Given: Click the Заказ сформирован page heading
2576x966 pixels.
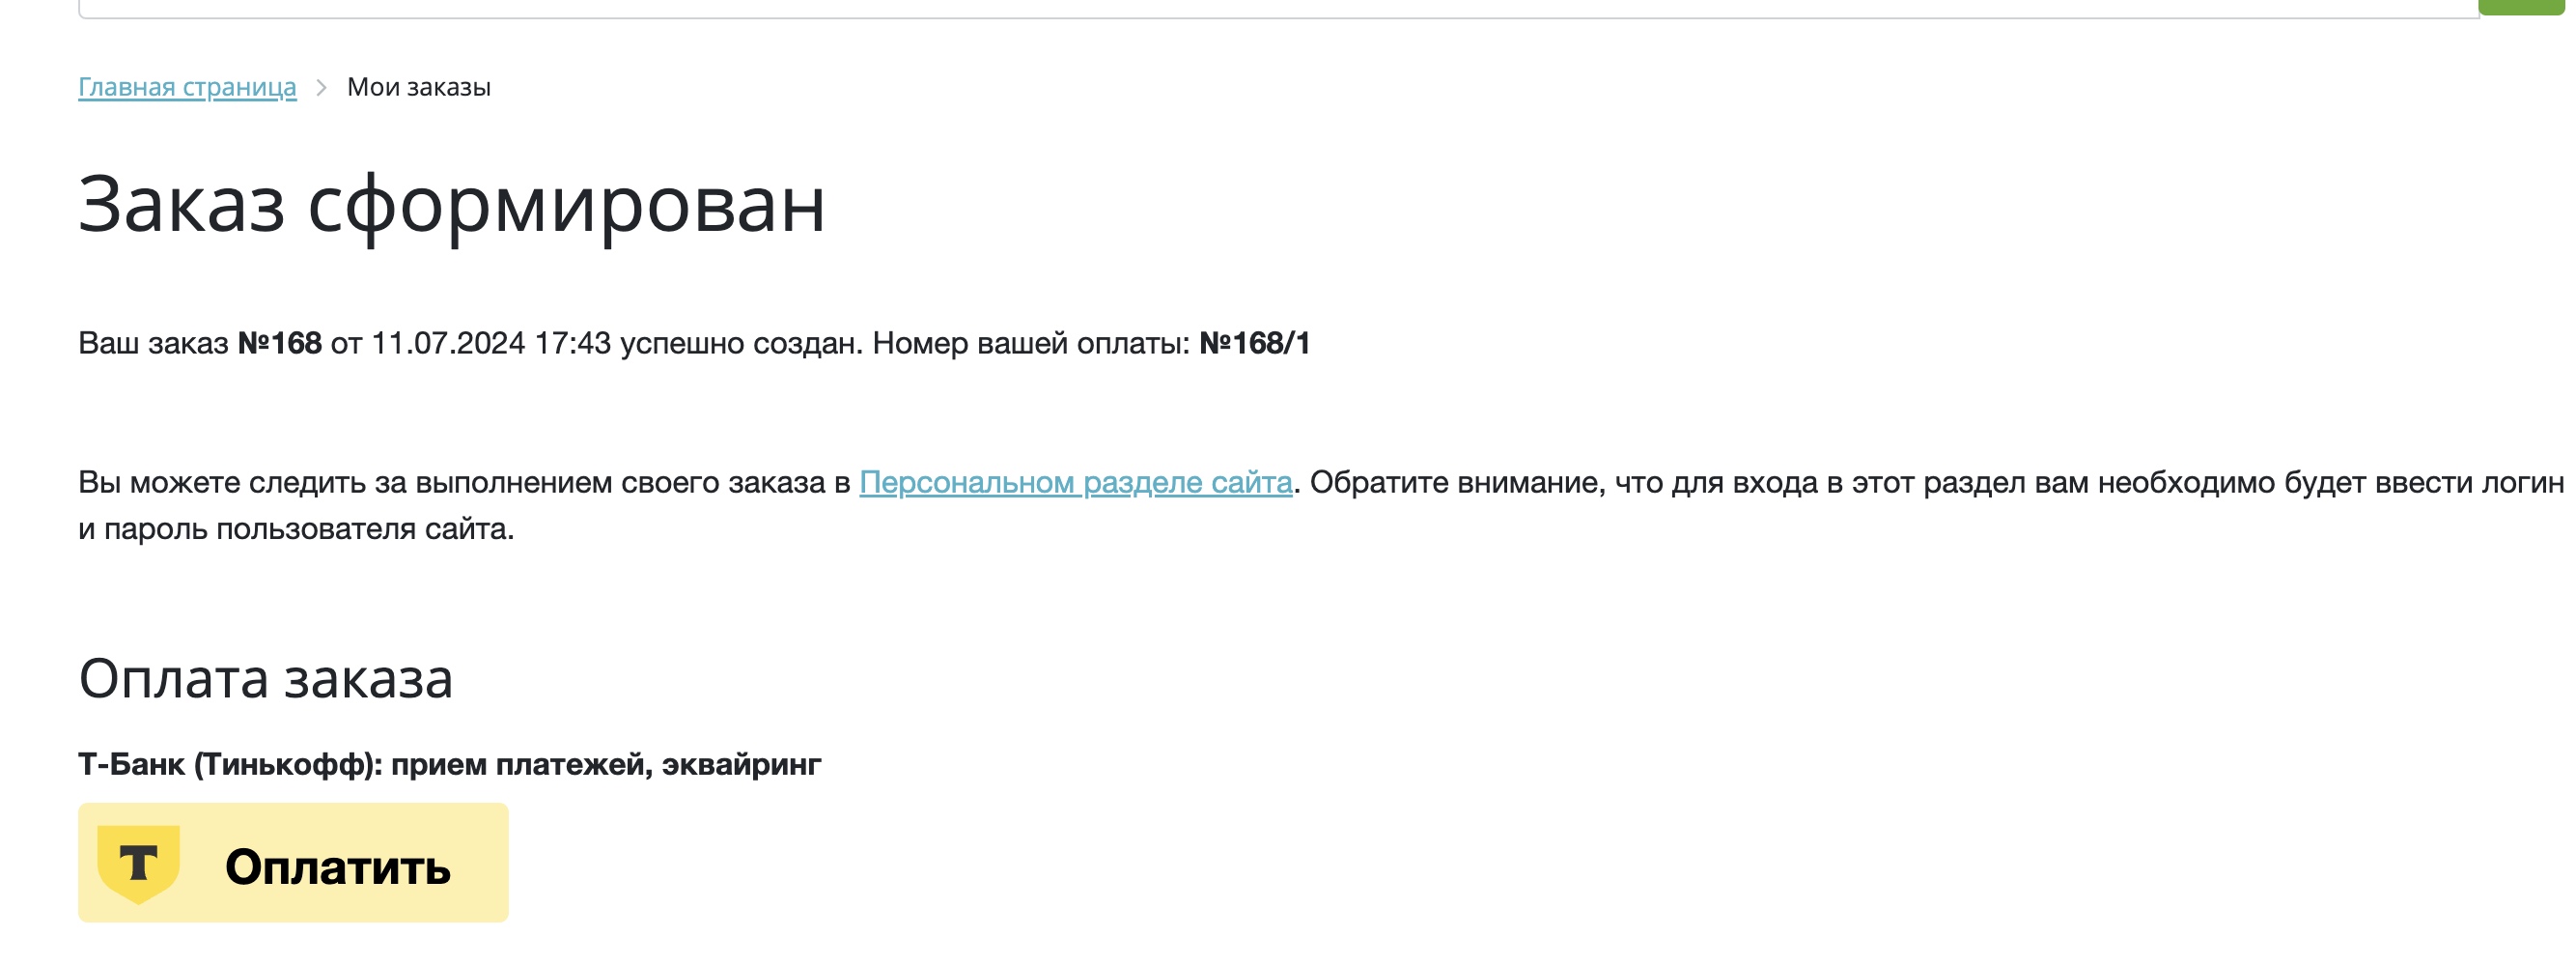Looking at the screenshot, I should (451, 205).
